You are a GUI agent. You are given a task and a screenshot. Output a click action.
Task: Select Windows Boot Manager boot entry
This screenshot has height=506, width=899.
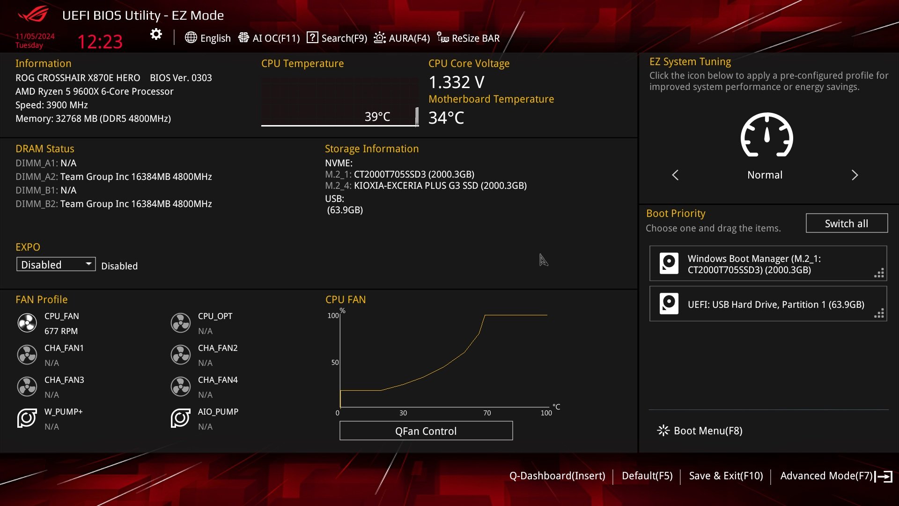tap(768, 264)
